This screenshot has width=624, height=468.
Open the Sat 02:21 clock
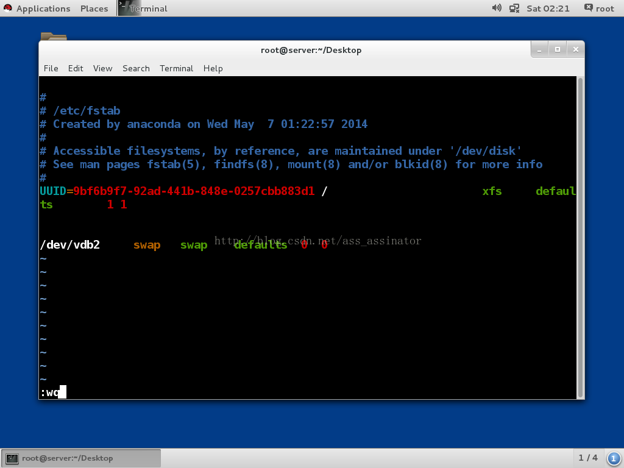[548, 9]
